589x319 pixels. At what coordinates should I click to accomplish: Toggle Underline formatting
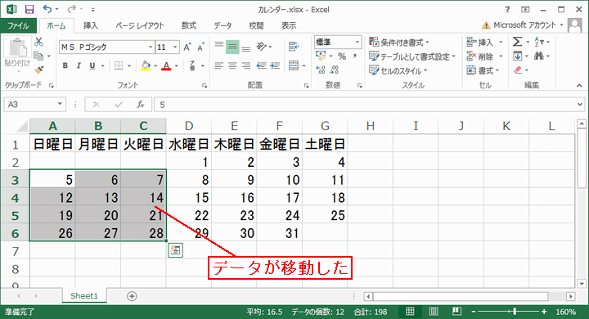(92, 65)
